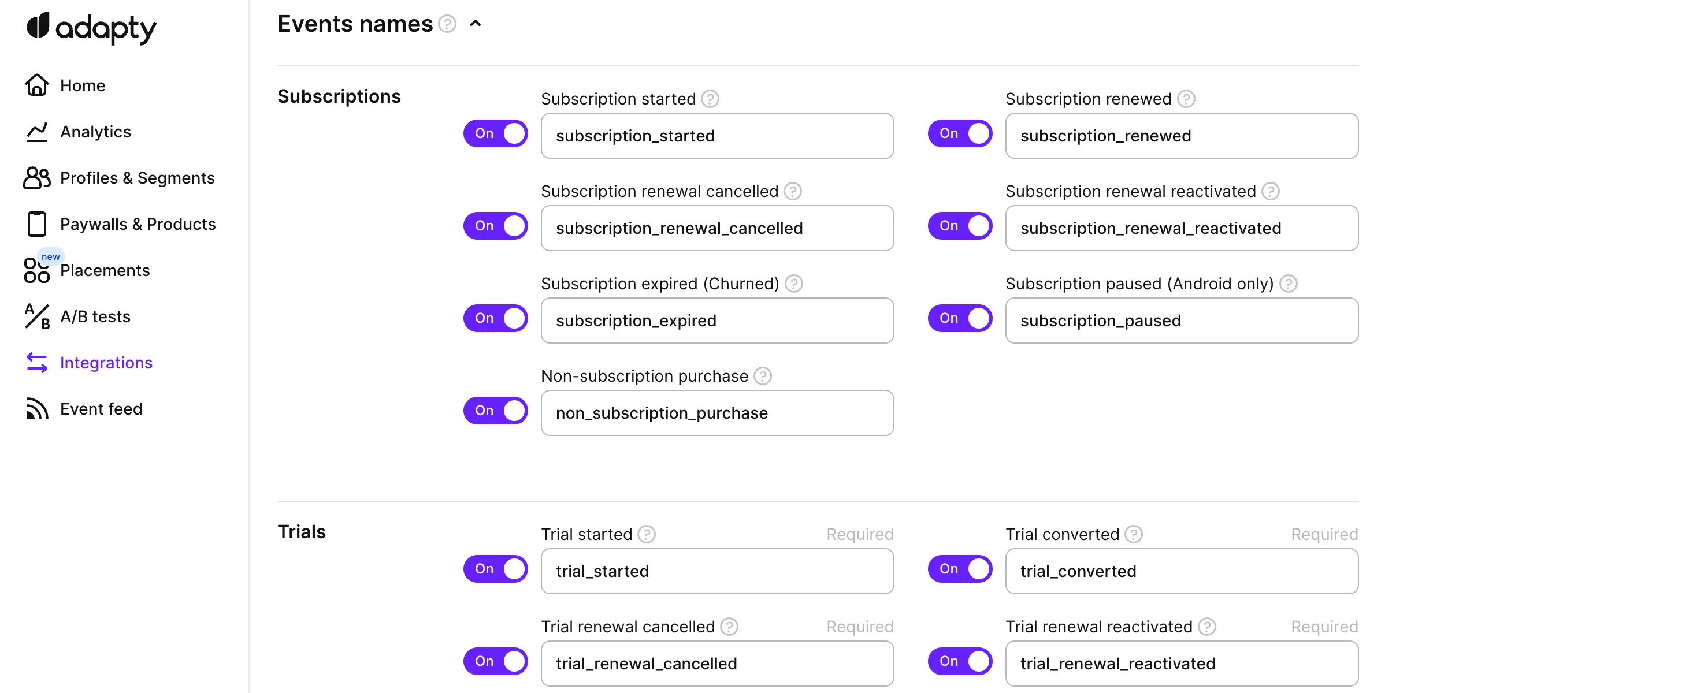Focus the trial_renewal_reactivated input field

[x=1181, y=664]
